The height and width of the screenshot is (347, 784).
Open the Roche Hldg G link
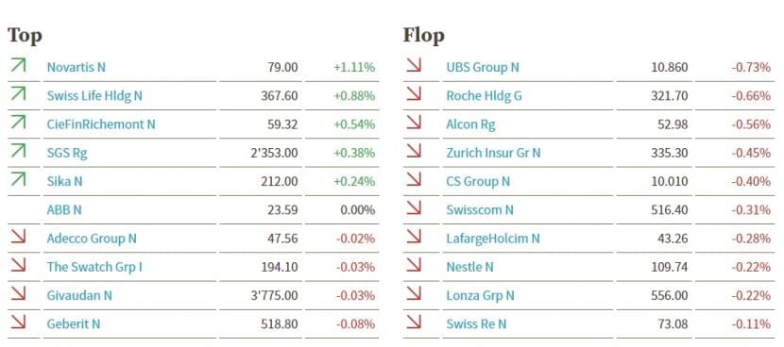(484, 96)
